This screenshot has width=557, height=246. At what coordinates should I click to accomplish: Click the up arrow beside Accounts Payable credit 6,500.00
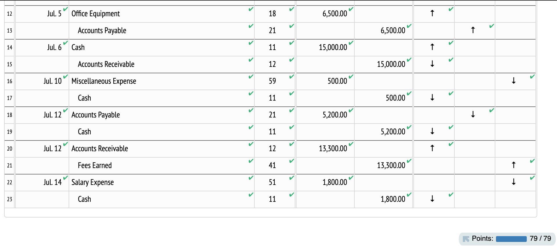(473, 30)
